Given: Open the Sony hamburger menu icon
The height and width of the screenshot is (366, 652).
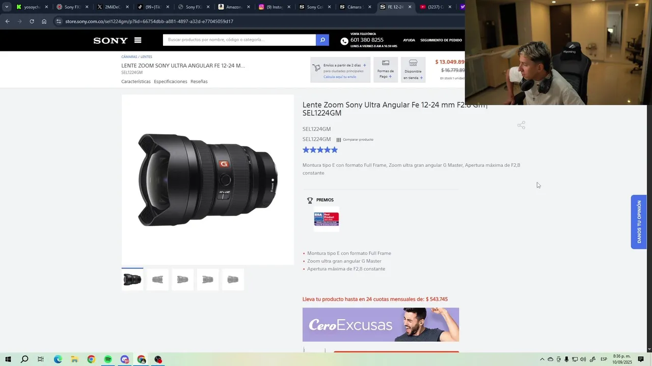Looking at the screenshot, I should [x=138, y=40].
